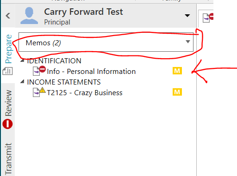Screen dimensions: 237x176
Task: Click the M memo badge beside T2125
Action: pos(177,92)
